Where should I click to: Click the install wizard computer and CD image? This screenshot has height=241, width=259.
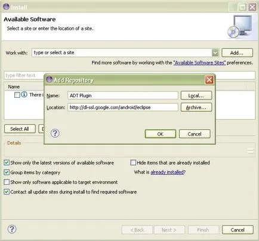coord(240,27)
